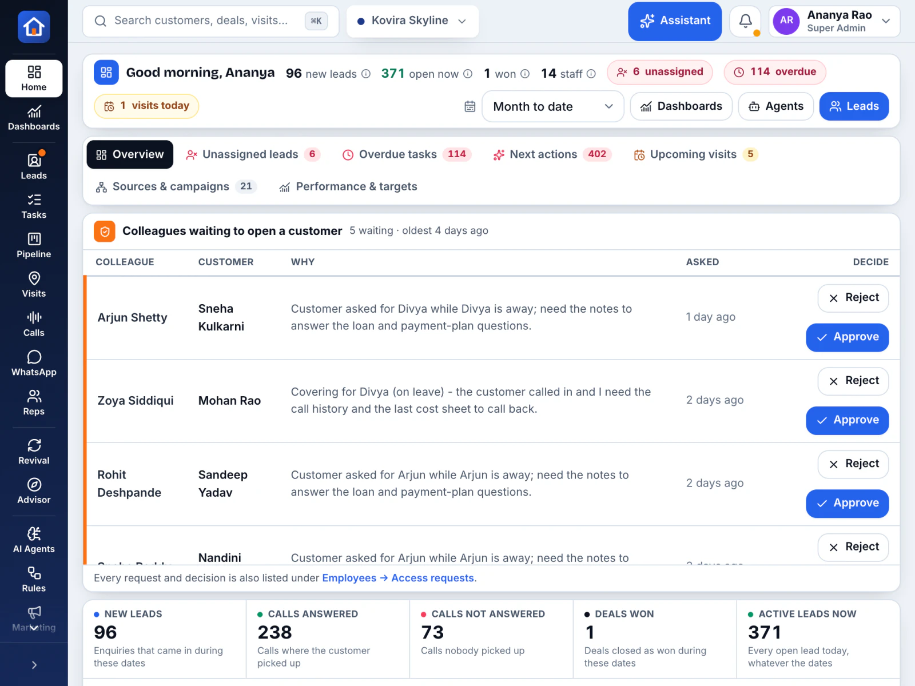Open Rules in the sidebar

(x=34, y=580)
